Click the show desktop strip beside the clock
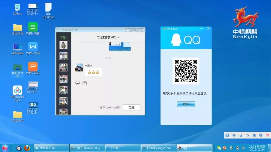This screenshot has height=152, width=271. [269, 148]
